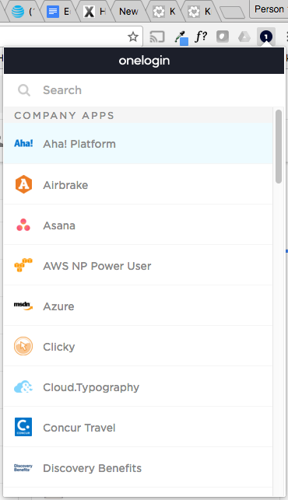Click the search magnifier icon
The height and width of the screenshot is (500, 288).
coord(24,90)
